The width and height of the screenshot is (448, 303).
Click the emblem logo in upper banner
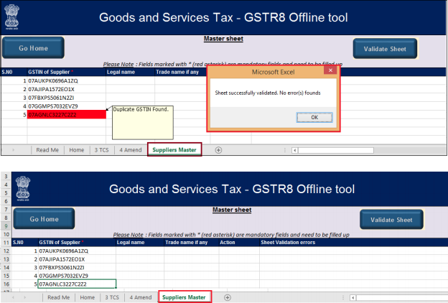pyautogui.click(x=12, y=17)
